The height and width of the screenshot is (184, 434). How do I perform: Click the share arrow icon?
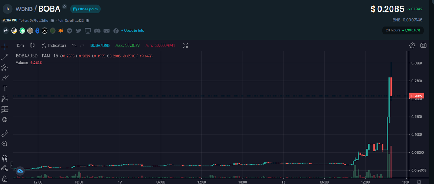6,31
